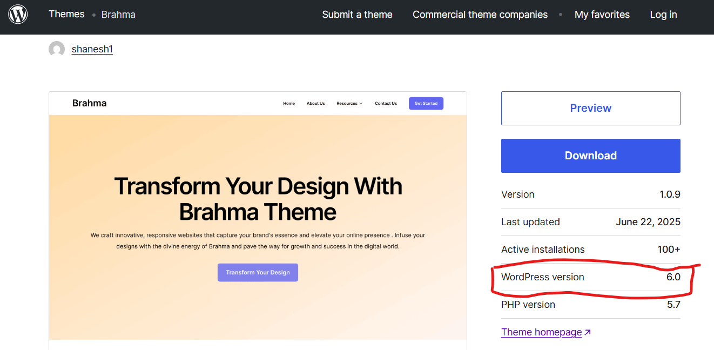Open the shanesh1 author profile link
Screen dimensions: 714x350
pyautogui.click(x=92, y=49)
